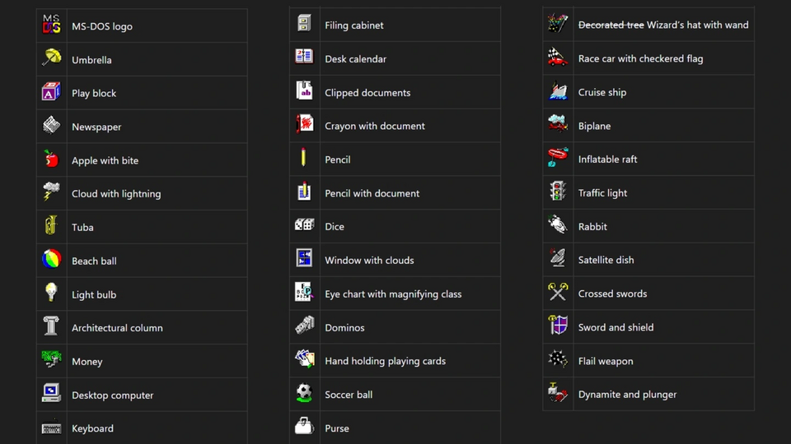Image resolution: width=791 pixels, height=444 pixels.
Task: Click the Eye chart with magnifying class label
Action: pyautogui.click(x=393, y=294)
